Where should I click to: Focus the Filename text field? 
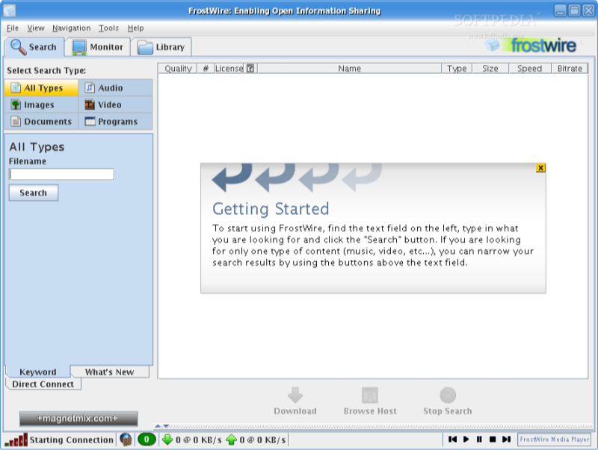(x=62, y=175)
